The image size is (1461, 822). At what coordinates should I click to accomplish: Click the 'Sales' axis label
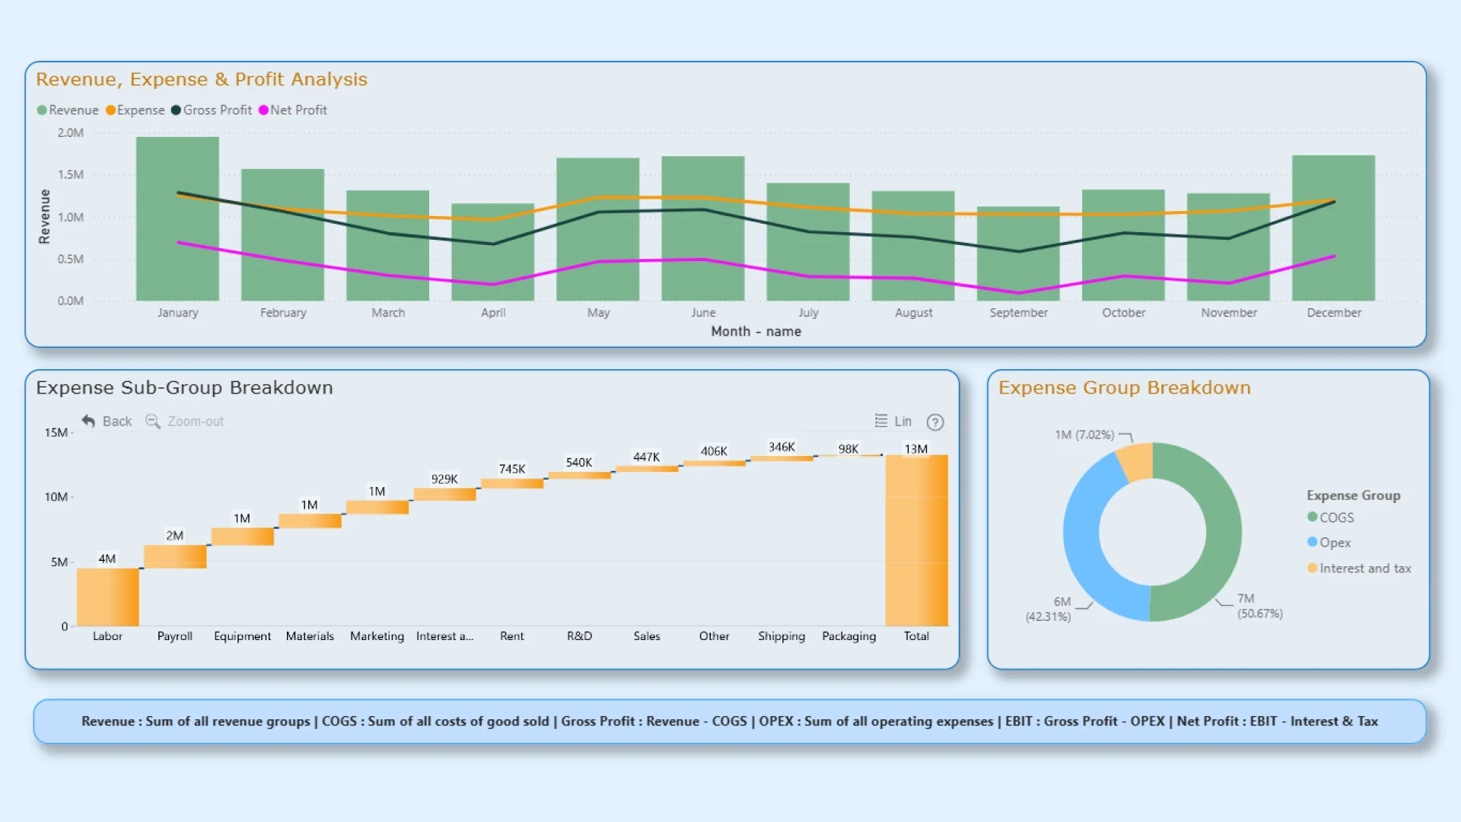(647, 636)
